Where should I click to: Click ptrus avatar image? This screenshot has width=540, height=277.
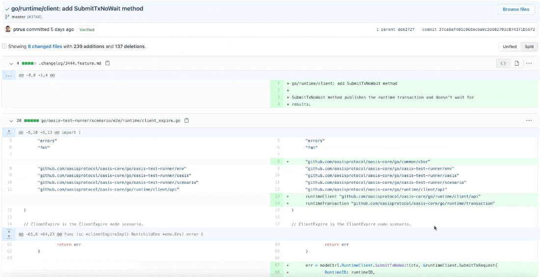coord(8,29)
